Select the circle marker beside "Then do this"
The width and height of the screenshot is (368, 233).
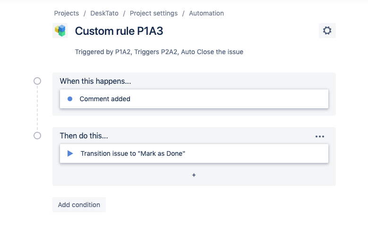tap(37, 136)
